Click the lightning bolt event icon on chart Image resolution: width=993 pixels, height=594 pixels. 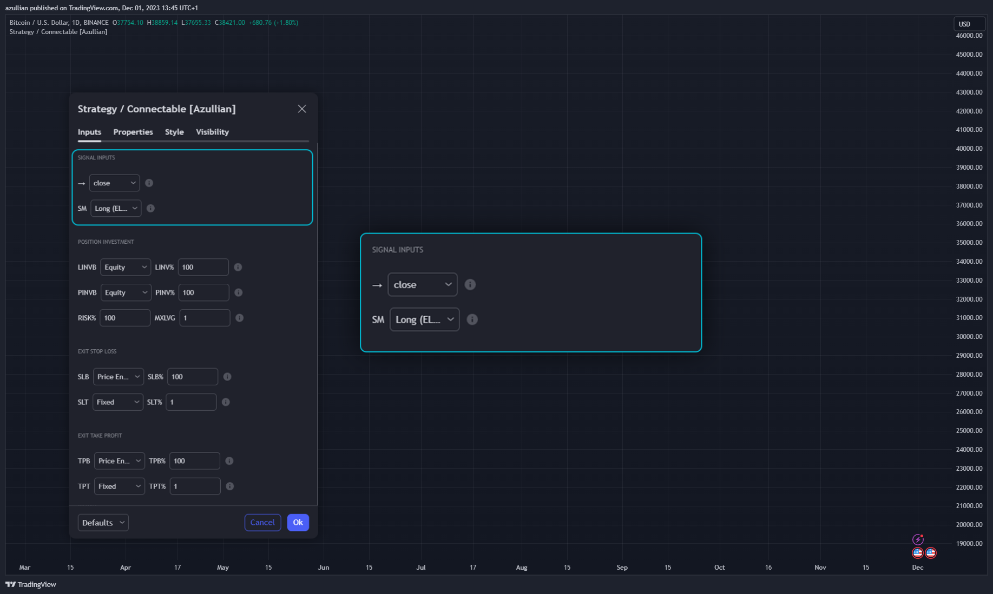click(918, 539)
